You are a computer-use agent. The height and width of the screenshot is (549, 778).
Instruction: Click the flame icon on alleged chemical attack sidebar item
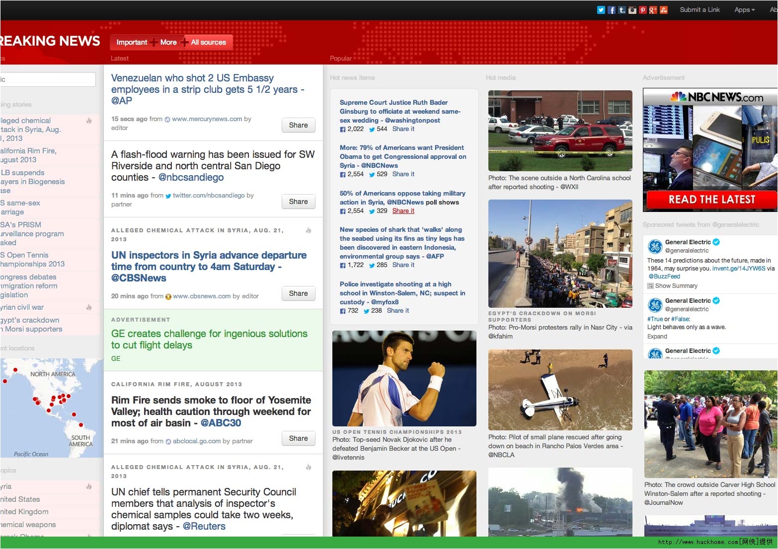tap(89, 121)
